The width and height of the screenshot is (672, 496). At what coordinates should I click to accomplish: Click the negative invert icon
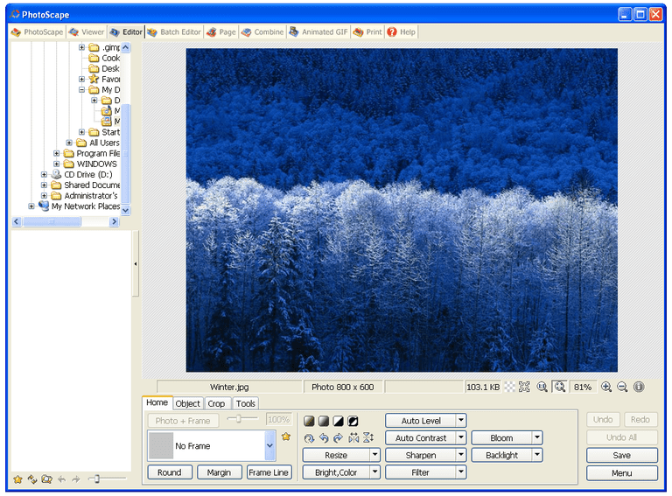pyautogui.click(x=353, y=421)
